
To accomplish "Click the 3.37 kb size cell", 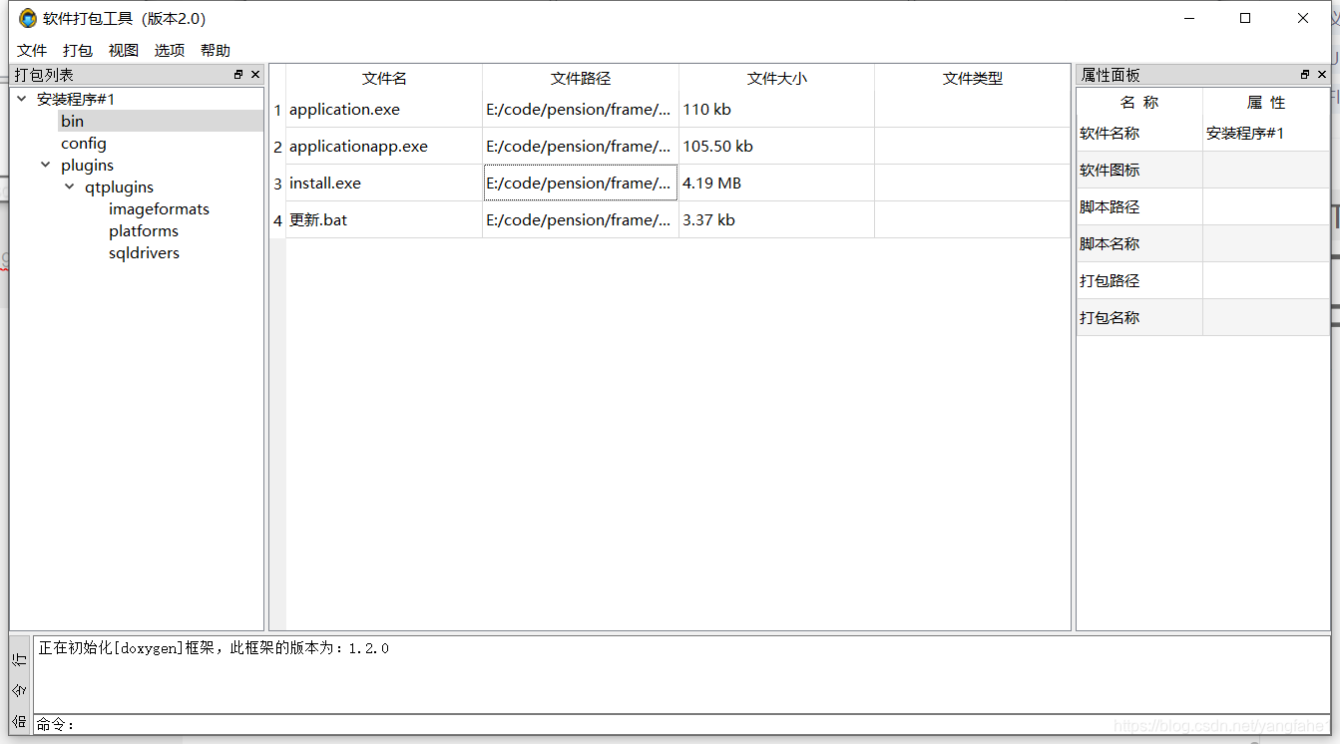I will [777, 220].
